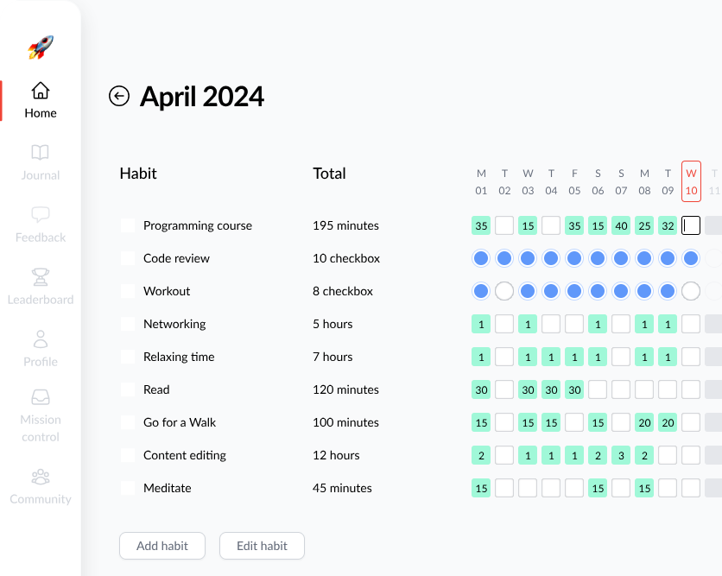
Task: Select the W 10 date column header
Action: click(x=691, y=181)
